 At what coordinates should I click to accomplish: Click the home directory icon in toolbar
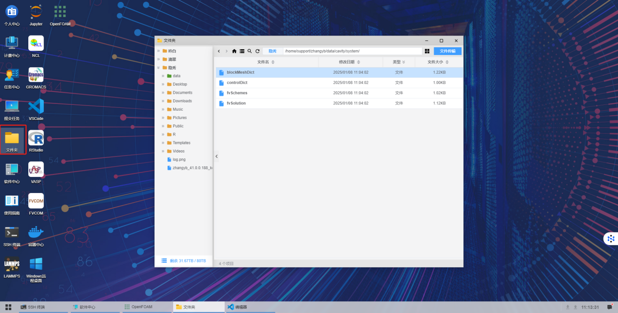(234, 51)
